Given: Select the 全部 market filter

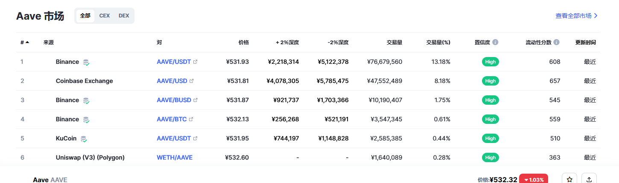Looking at the screenshot, I should (85, 16).
